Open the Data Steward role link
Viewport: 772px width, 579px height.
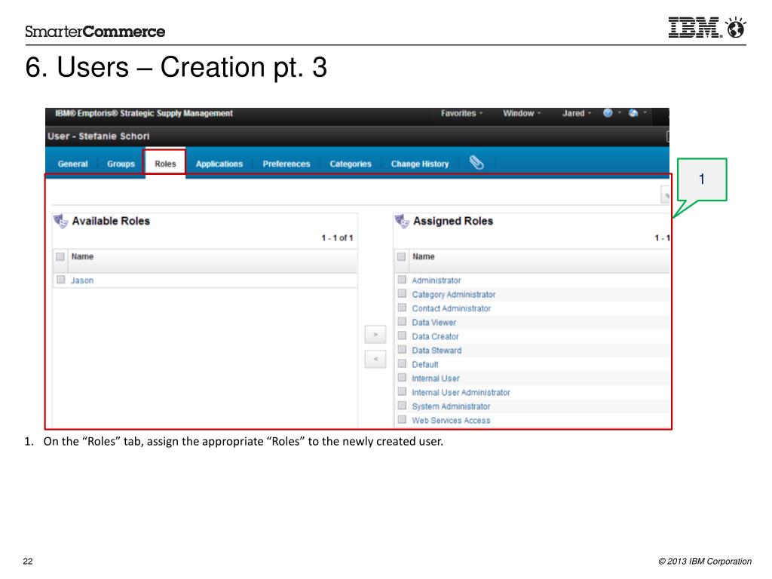pos(437,351)
